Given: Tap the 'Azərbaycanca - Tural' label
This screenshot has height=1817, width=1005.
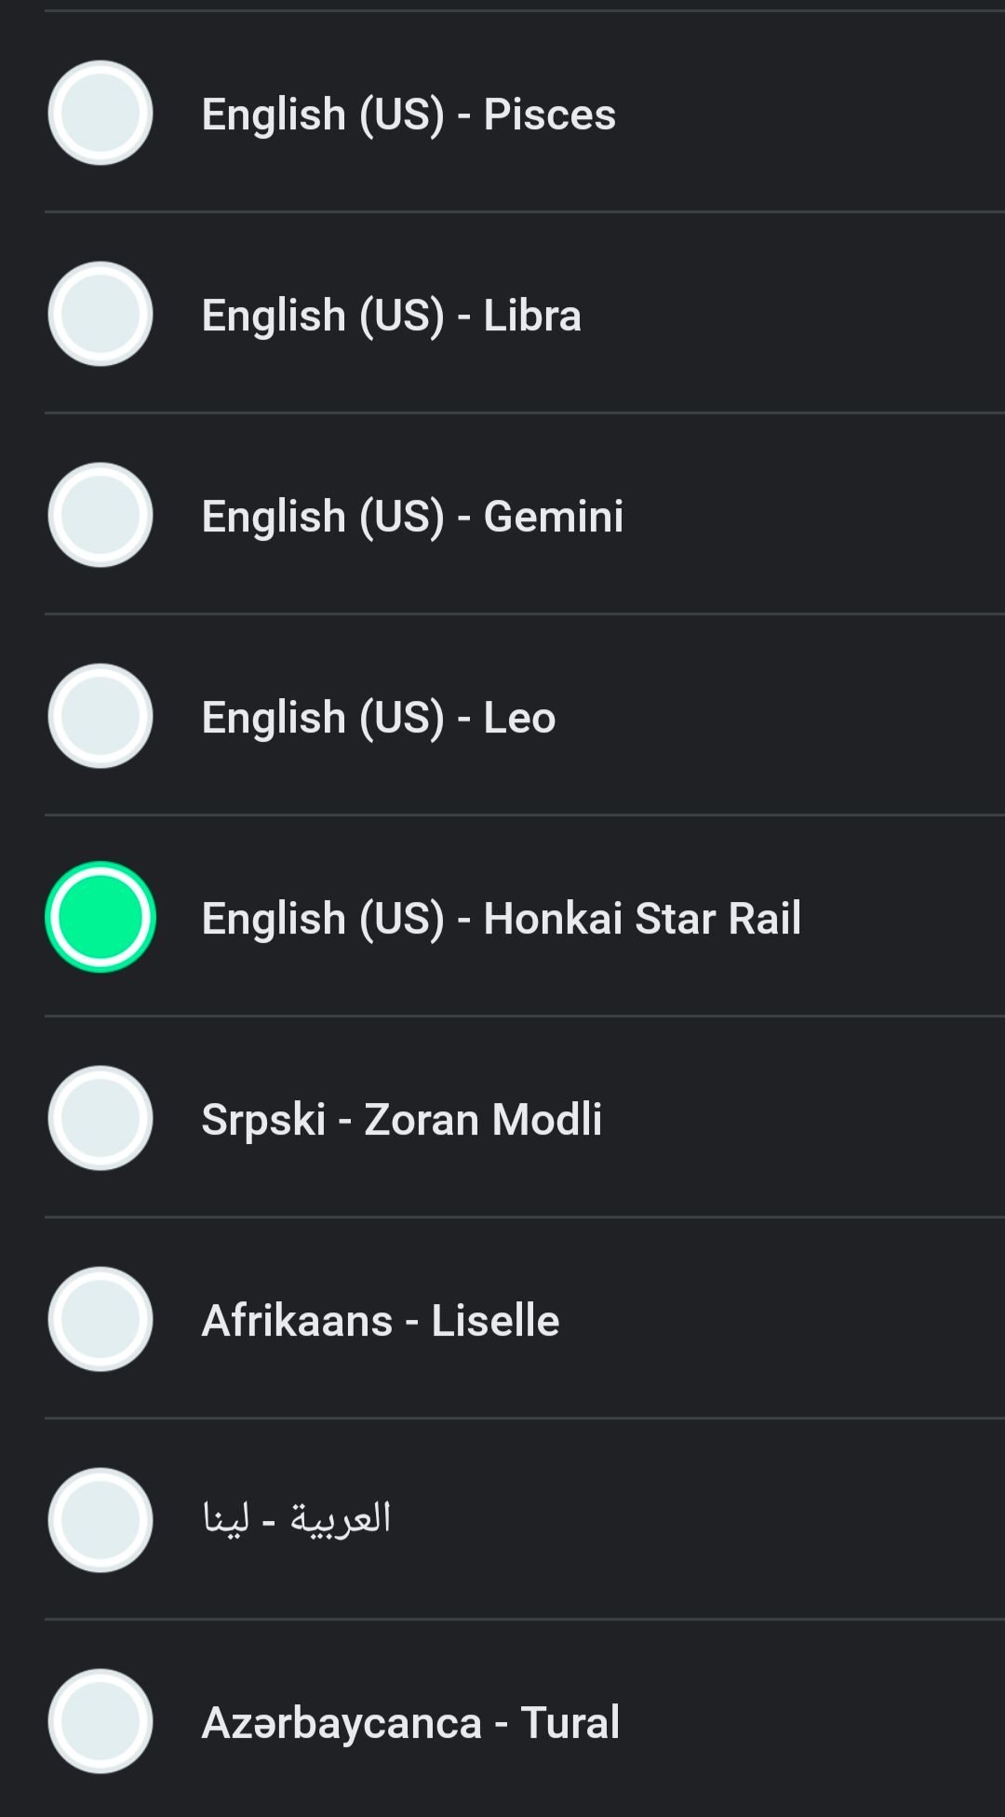Looking at the screenshot, I should 410,1724.
